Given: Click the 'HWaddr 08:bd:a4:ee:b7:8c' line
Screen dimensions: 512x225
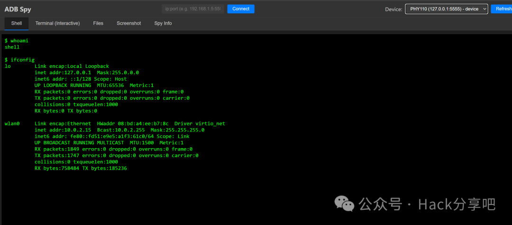Looking at the screenshot, I should click(x=129, y=123).
